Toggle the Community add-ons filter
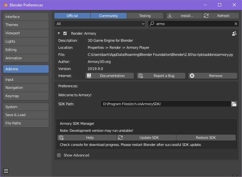242x177 pixels. (109, 16)
